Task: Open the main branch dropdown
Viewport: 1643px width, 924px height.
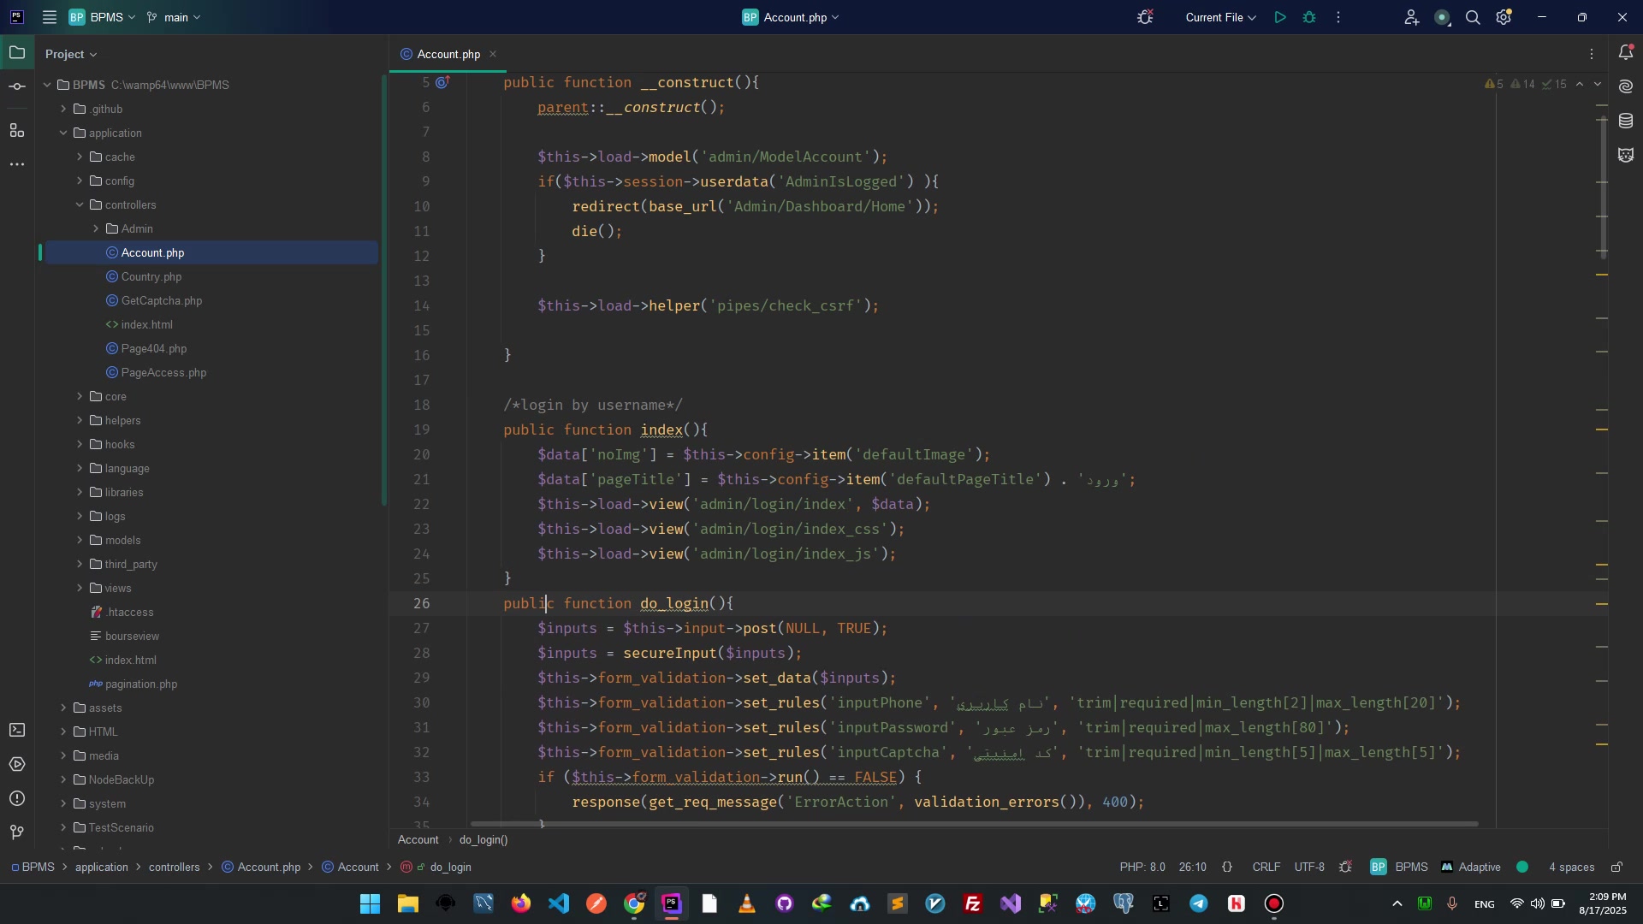Action: [x=175, y=17]
